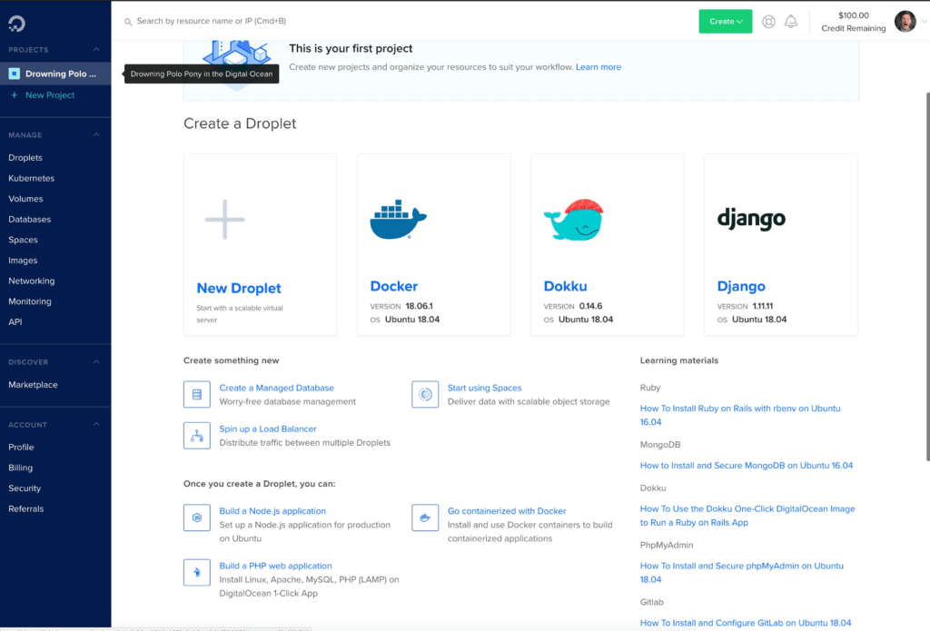Focus the resource name or IP search field

point(211,22)
